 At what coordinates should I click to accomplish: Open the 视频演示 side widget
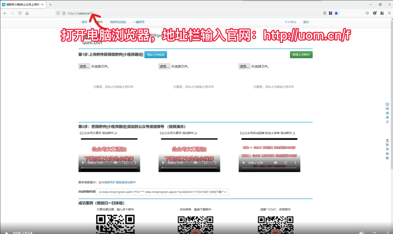click(x=387, y=113)
